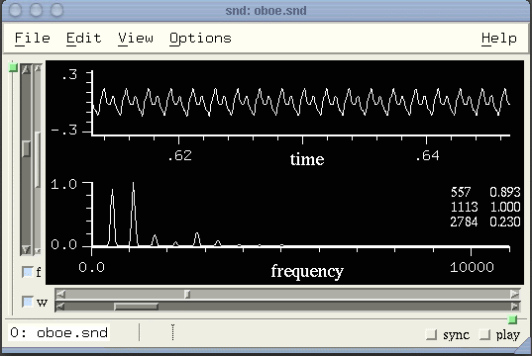Click the right arrow of the upper horizontal scrollbar
Viewport: 532px width, 356px height.
point(515,294)
